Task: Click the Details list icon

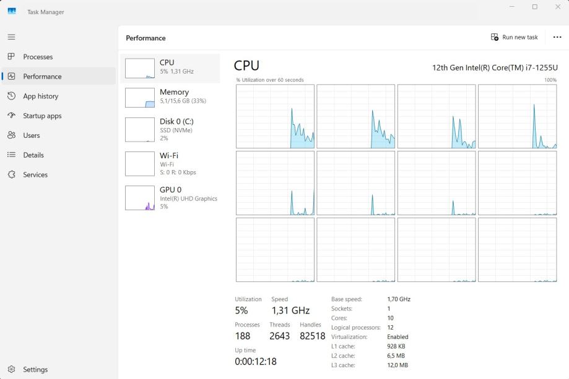Action: [x=11, y=155]
